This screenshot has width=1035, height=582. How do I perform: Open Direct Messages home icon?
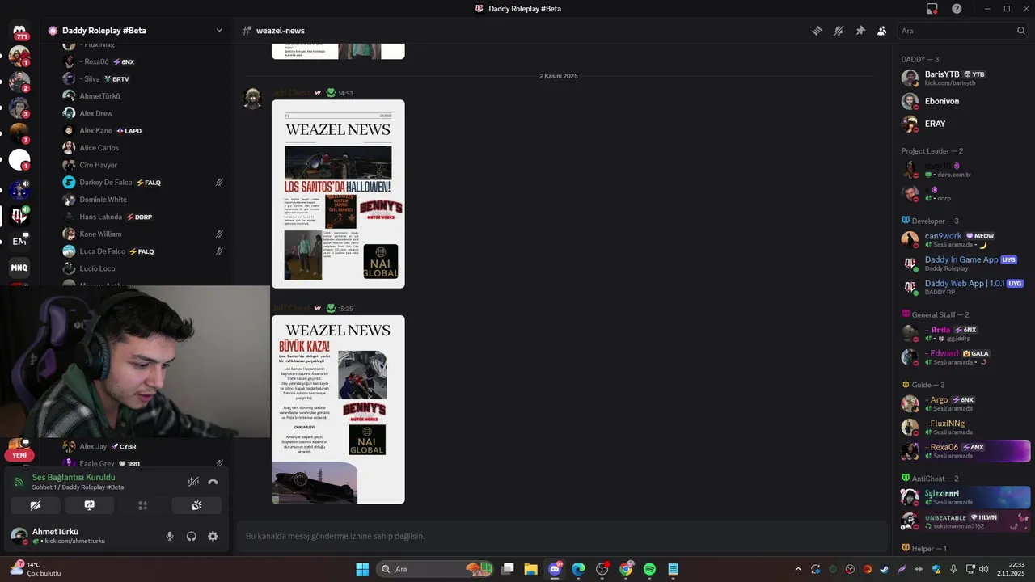pyautogui.click(x=19, y=31)
